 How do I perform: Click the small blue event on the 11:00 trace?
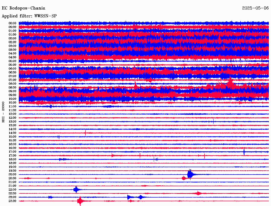tap(51, 106)
